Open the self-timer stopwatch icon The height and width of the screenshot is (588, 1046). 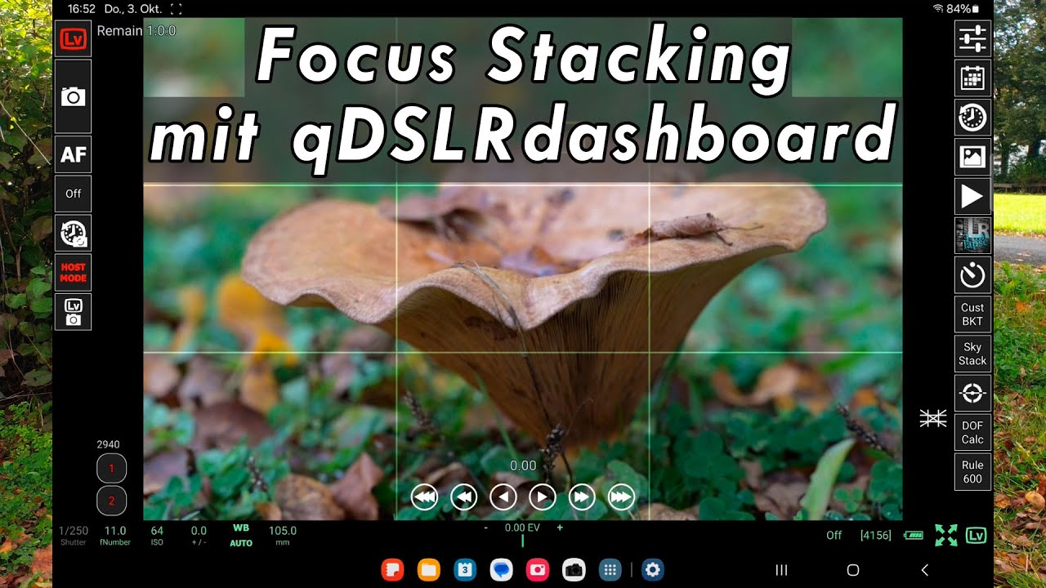click(972, 275)
